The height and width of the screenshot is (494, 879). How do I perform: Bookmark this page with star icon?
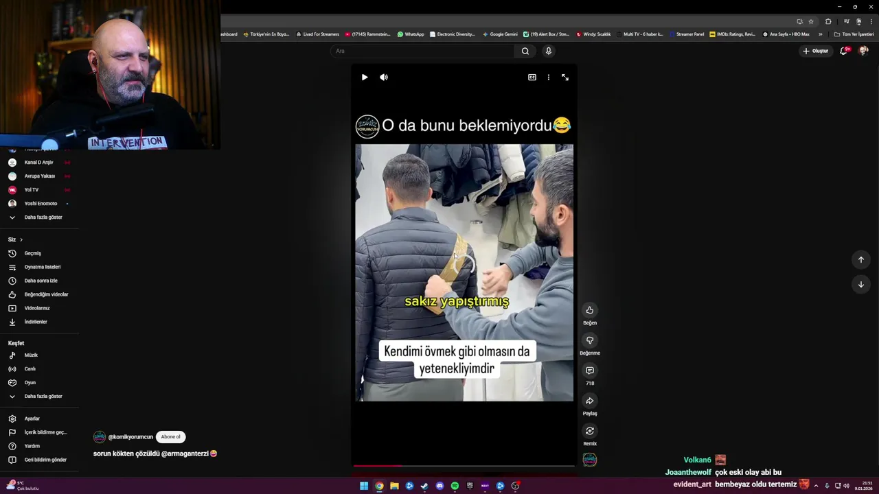click(x=811, y=21)
